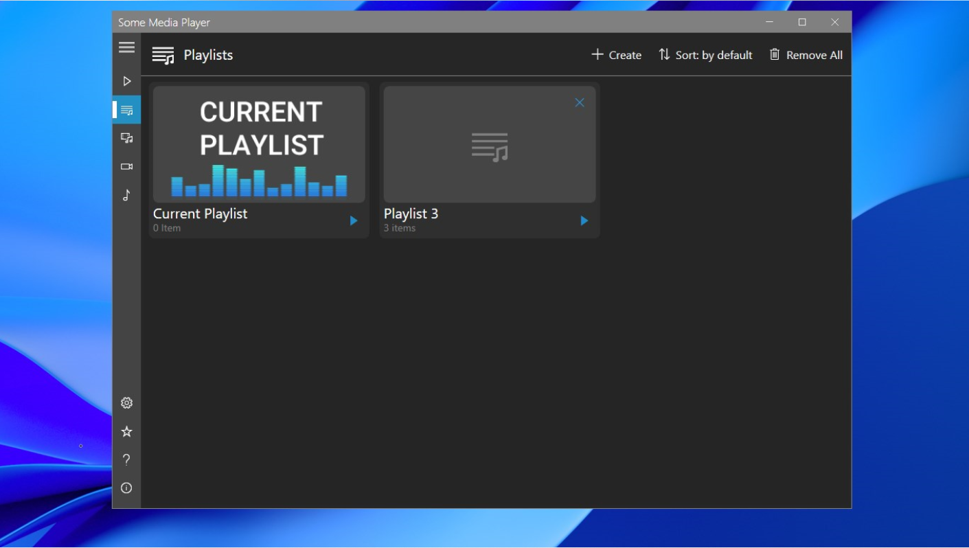Minimize the Some Media Player window
The image size is (969, 548).
tap(770, 22)
